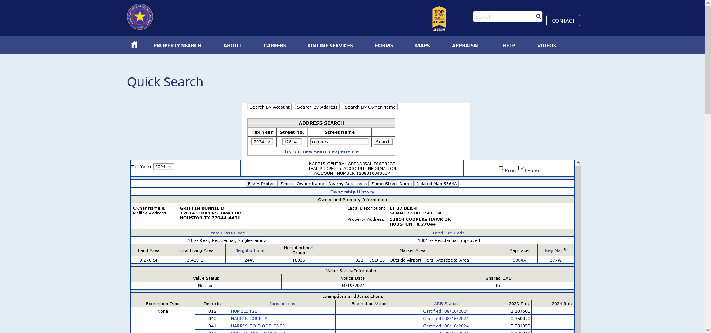Select the 2023 rate value 1.107500

pyautogui.click(x=520, y=311)
